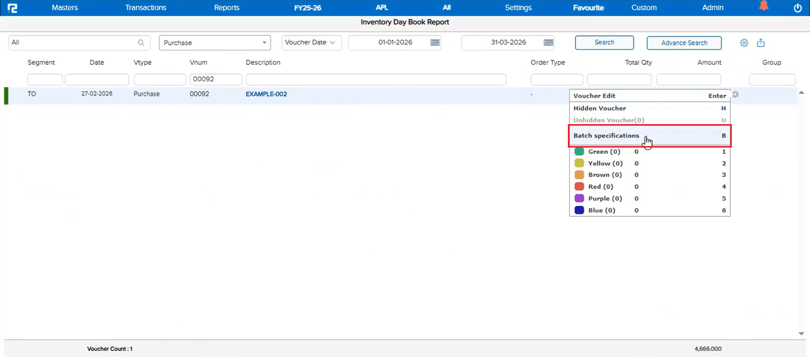Click the Segment filter box

45,79
